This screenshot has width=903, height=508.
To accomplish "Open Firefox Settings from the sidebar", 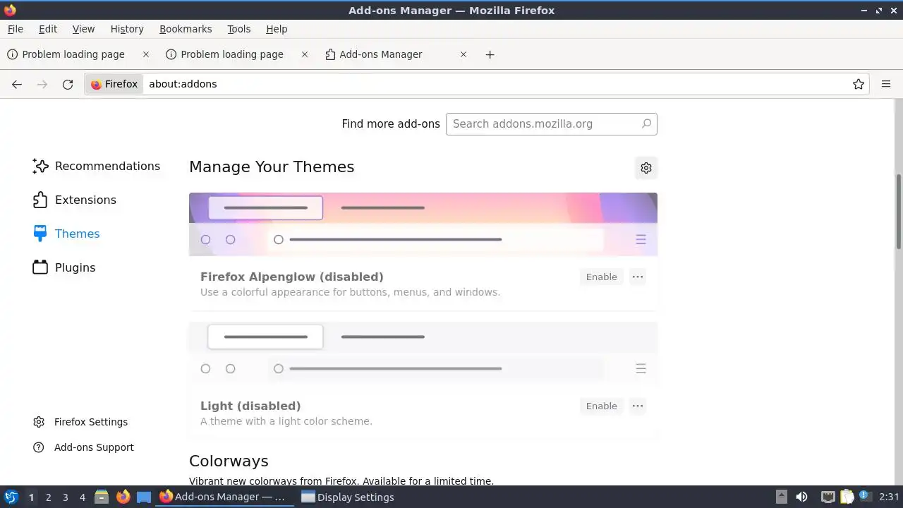I will pos(80,422).
